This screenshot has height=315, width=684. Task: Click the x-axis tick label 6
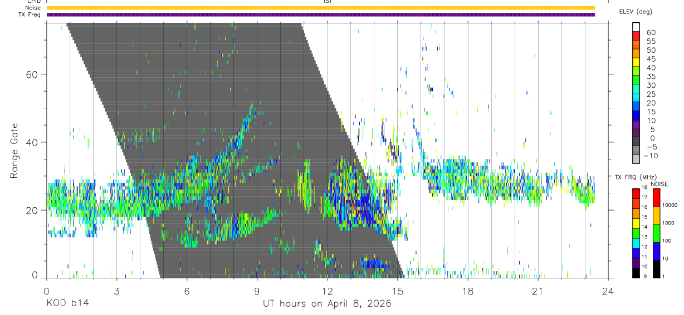click(x=187, y=291)
